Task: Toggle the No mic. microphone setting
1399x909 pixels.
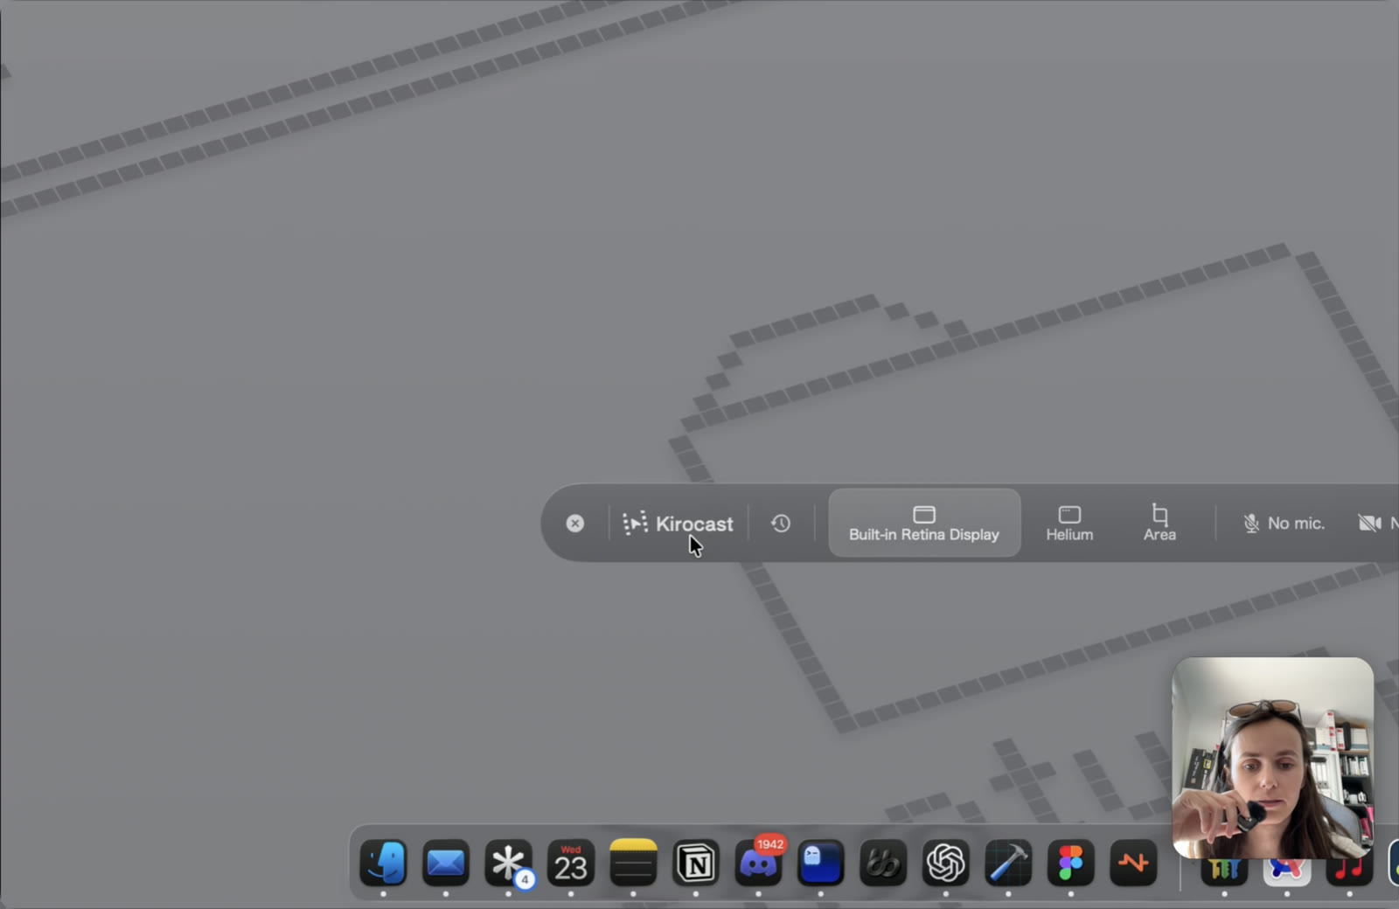Action: pyautogui.click(x=1284, y=523)
